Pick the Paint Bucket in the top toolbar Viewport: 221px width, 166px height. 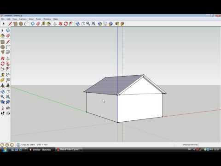pos(49,24)
